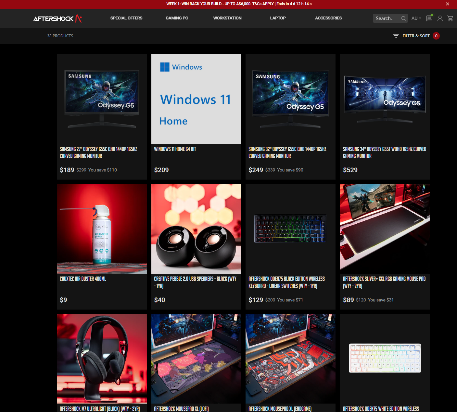Open the Workstation menu
457x412 pixels.
pos(227,18)
